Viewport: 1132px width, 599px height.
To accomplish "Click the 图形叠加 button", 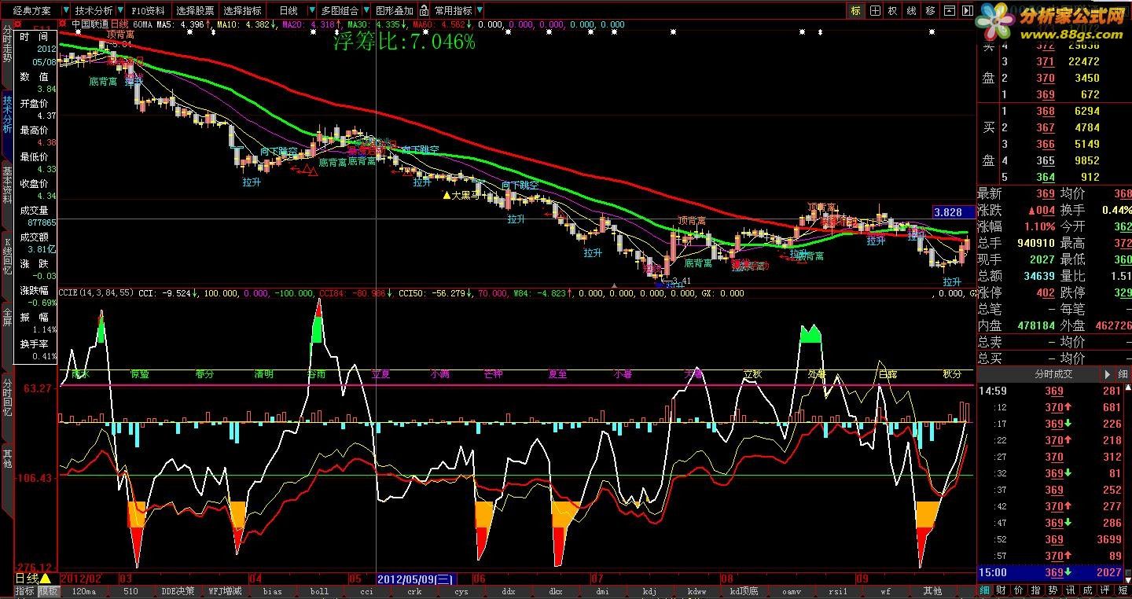I will point(394,11).
